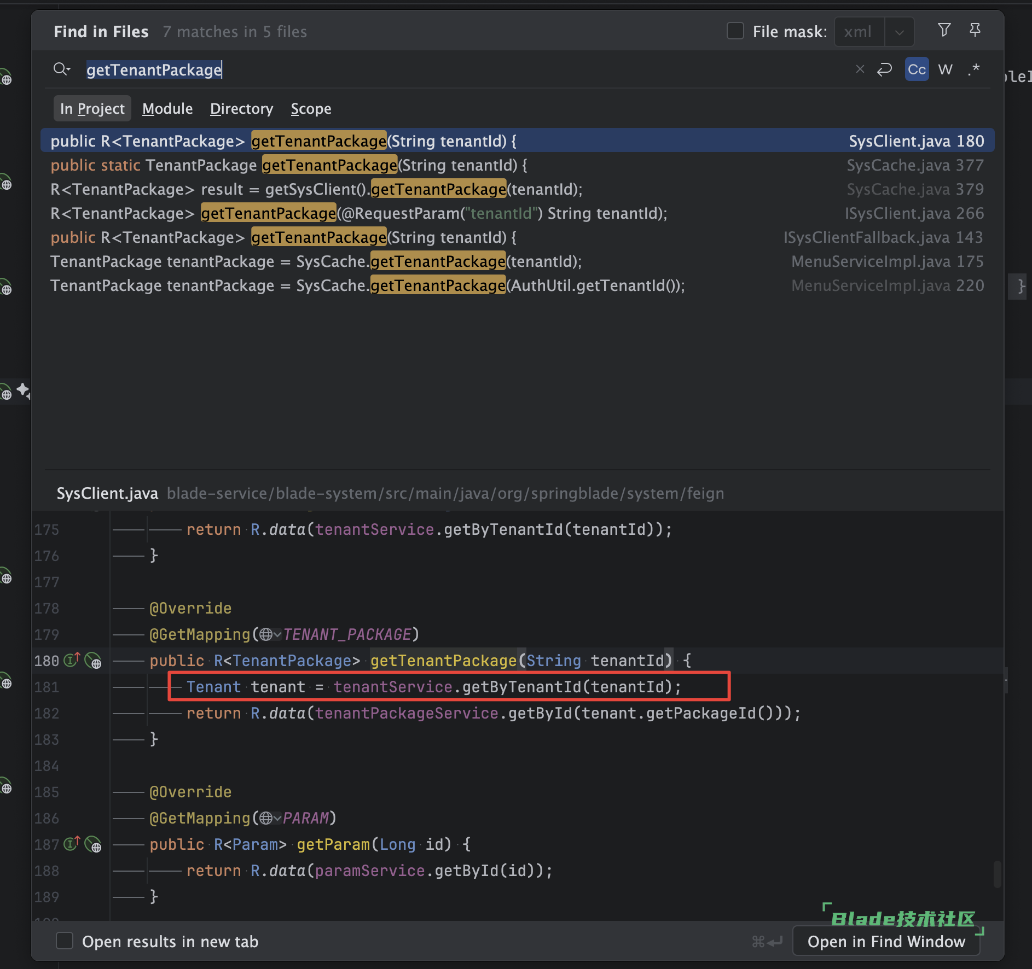Toggle the Words (W) match option
Viewport: 1032px width, 969px height.
coord(945,69)
